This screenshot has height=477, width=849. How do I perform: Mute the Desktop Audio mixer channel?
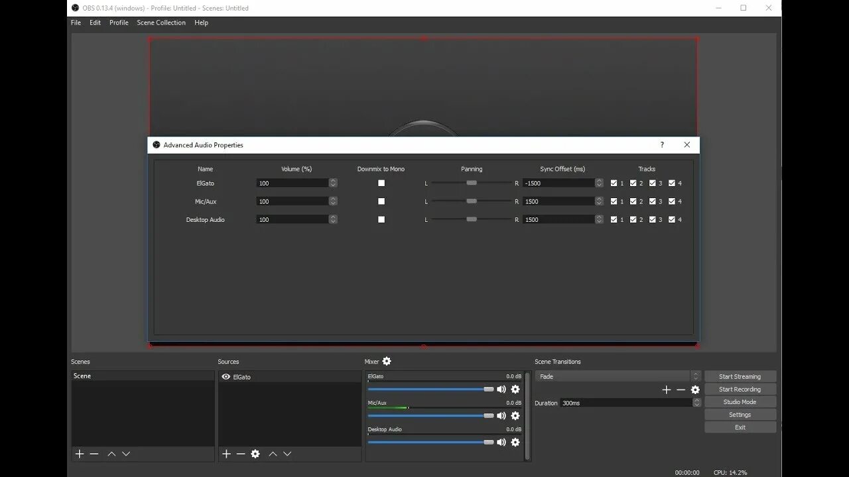(x=501, y=443)
